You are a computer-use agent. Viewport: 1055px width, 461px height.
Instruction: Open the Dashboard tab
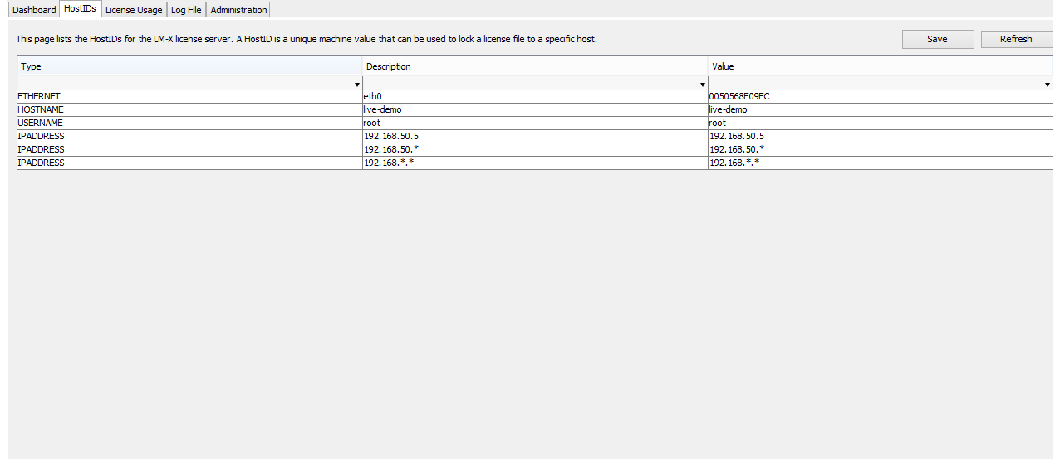34,10
